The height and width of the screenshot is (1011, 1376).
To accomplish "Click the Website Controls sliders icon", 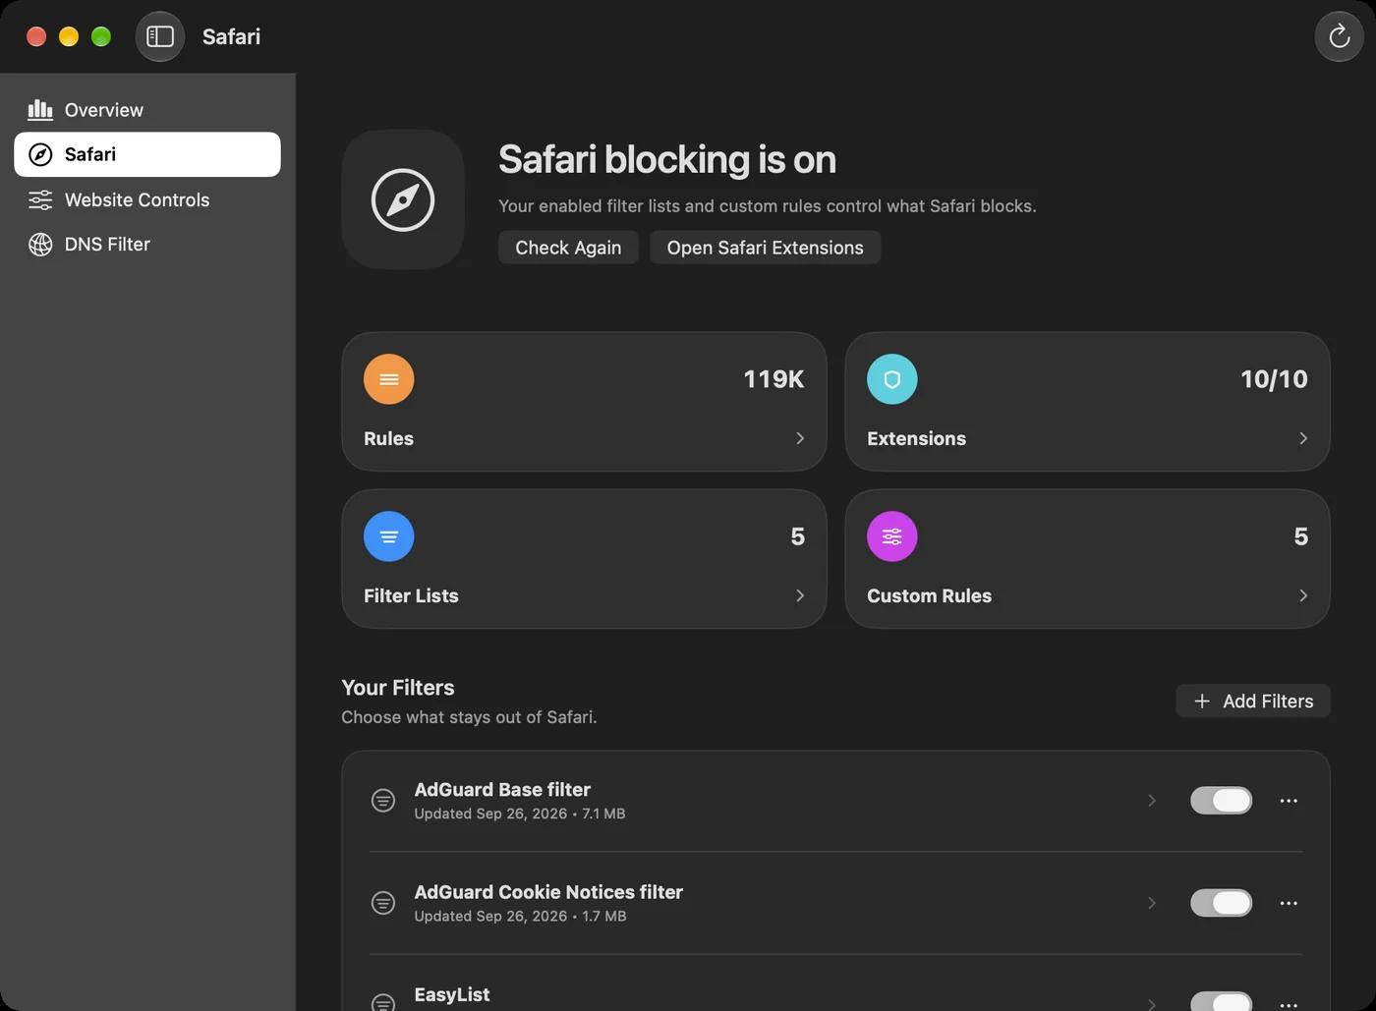I will point(40,199).
